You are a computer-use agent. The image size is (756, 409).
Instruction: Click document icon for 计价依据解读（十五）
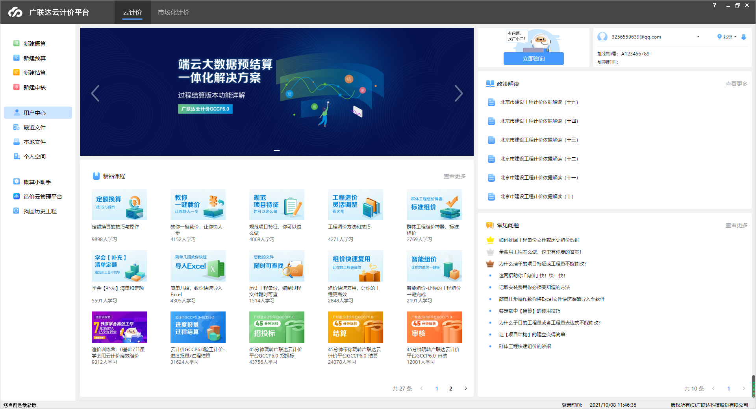[491, 102]
